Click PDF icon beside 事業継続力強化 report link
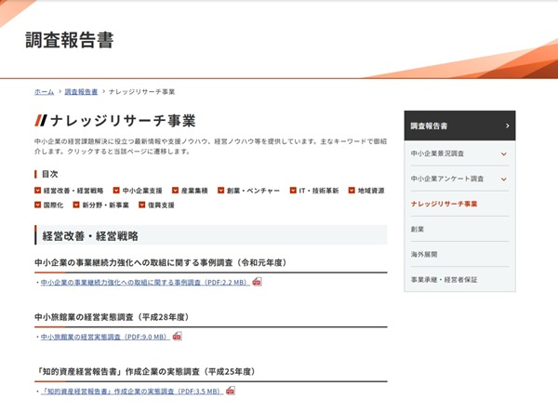This screenshot has height=412, width=558. click(257, 282)
